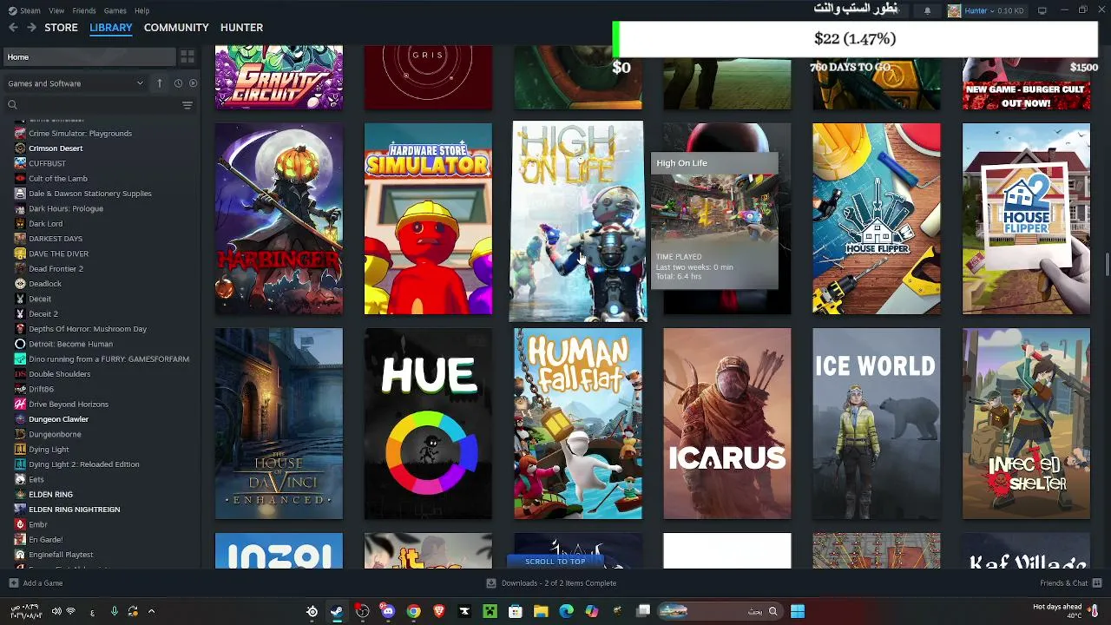Open the weather widget Hot days ahead
The height and width of the screenshot is (625, 1111).
pyautogui.click(x=1066, y=611)
